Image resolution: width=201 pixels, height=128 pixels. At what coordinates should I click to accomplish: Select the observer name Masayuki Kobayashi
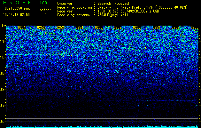[x=115, y=4]
